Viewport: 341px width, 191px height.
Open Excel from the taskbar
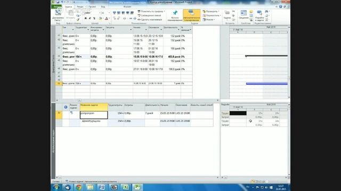(x=125, y=187)
